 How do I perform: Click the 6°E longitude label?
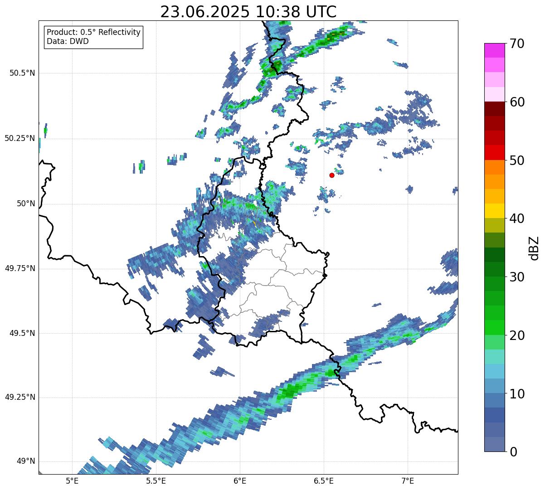240,480
